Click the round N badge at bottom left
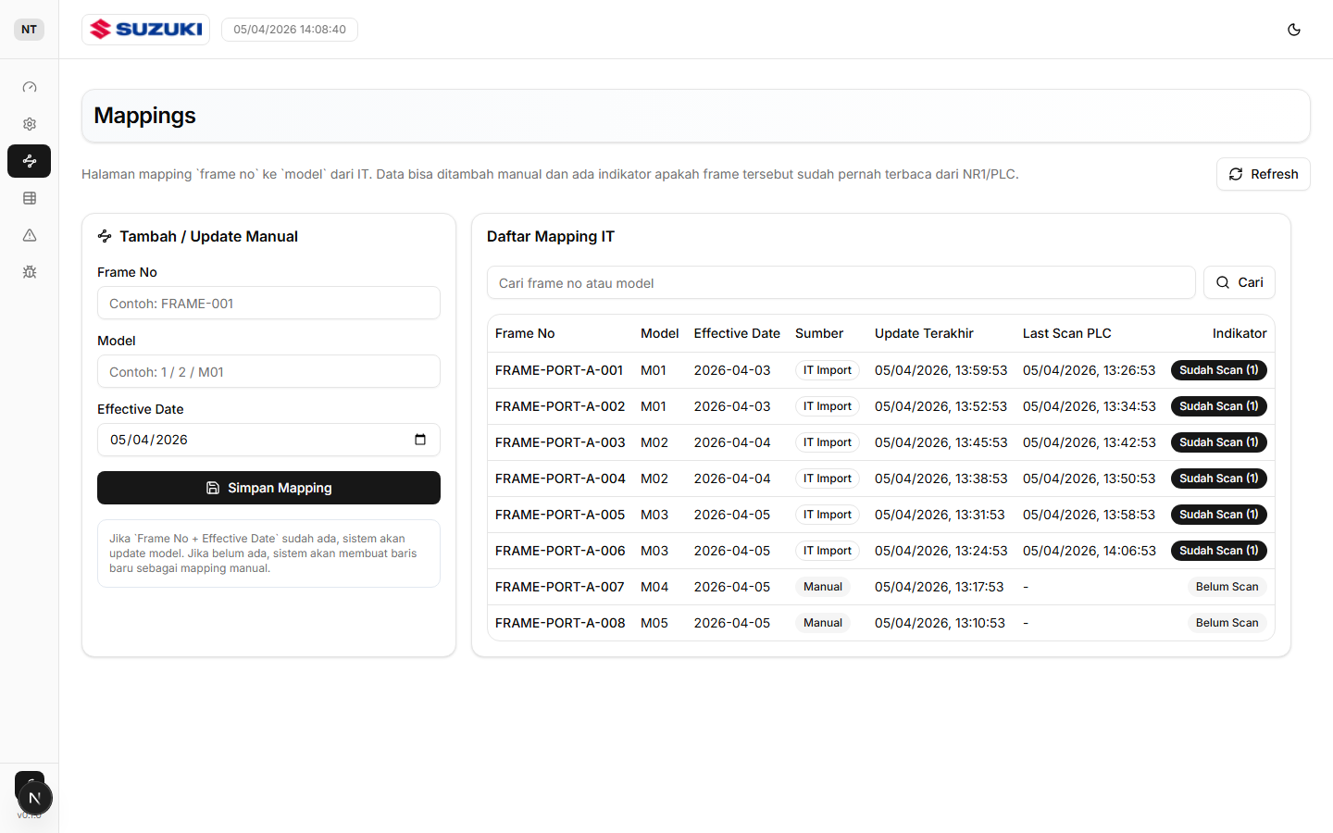This screenshot has height=833, width=1333. coord(34,798)
